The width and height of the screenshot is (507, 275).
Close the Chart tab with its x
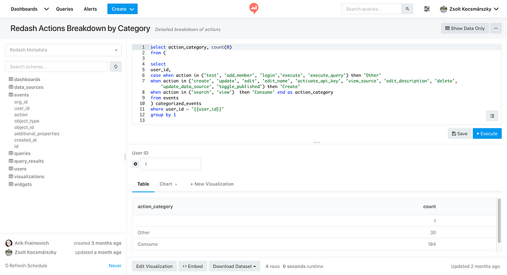[176, 184]
